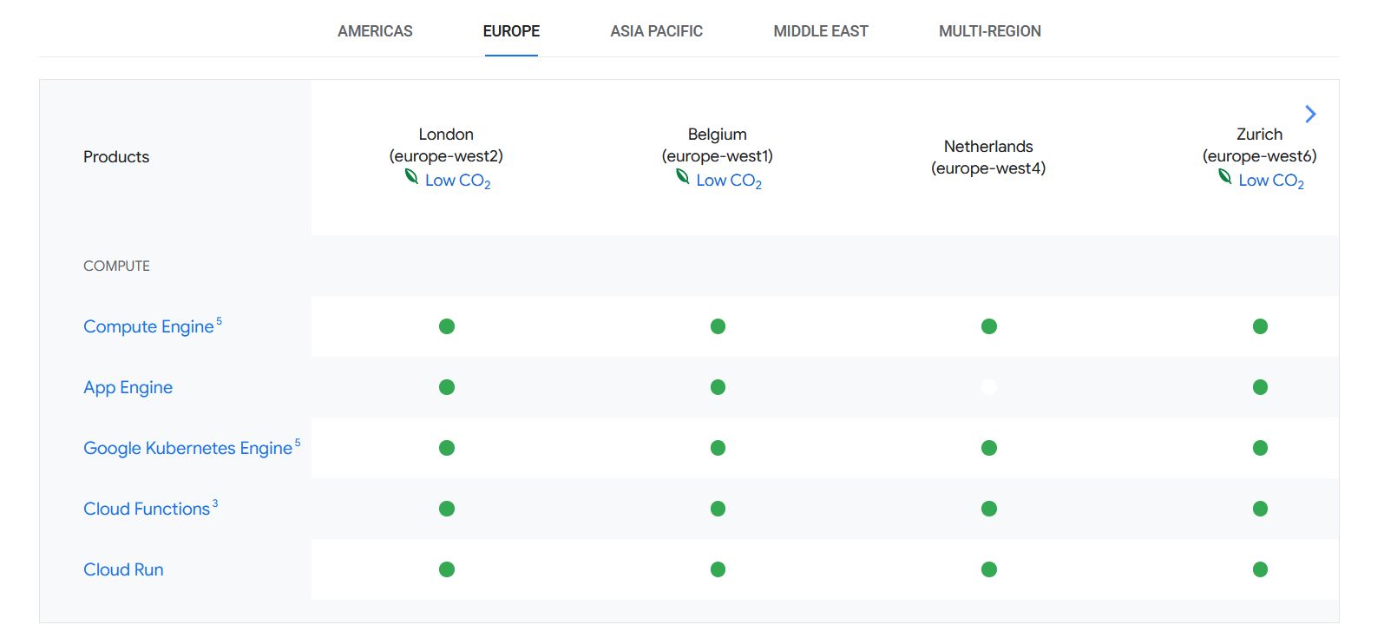Select the Europe tab
This screenshot has width=1384, height=638.
pos(511,31)
